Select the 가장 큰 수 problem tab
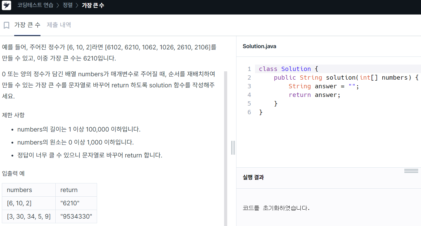The height and width of the screenshot is (226, 421). point(27,25)
